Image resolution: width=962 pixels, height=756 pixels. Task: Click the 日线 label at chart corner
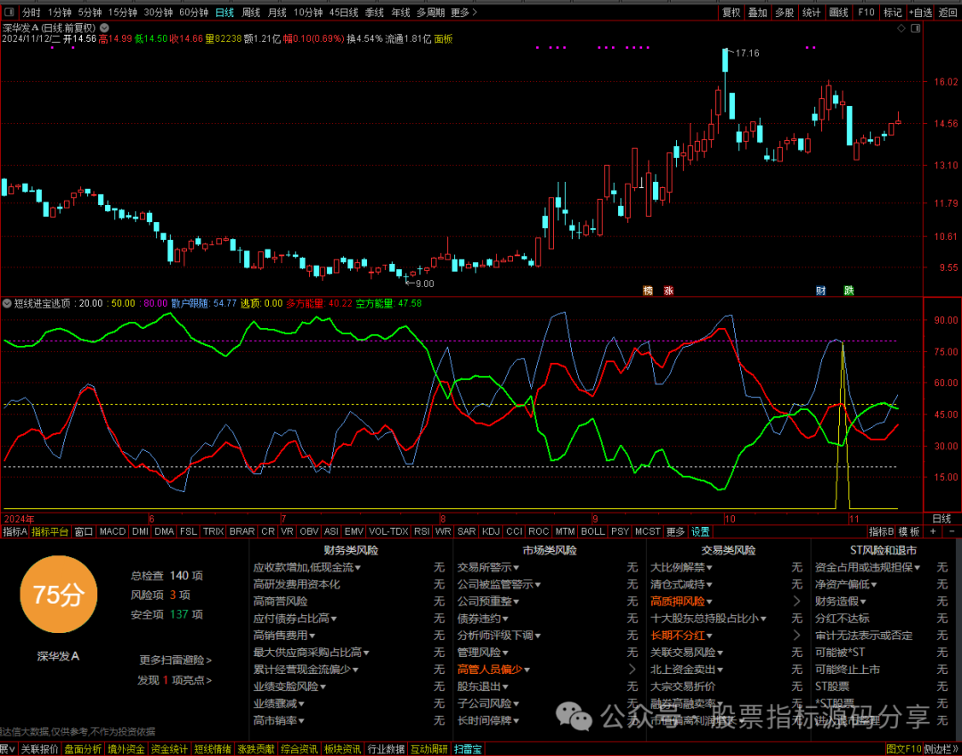coord(942,518)
